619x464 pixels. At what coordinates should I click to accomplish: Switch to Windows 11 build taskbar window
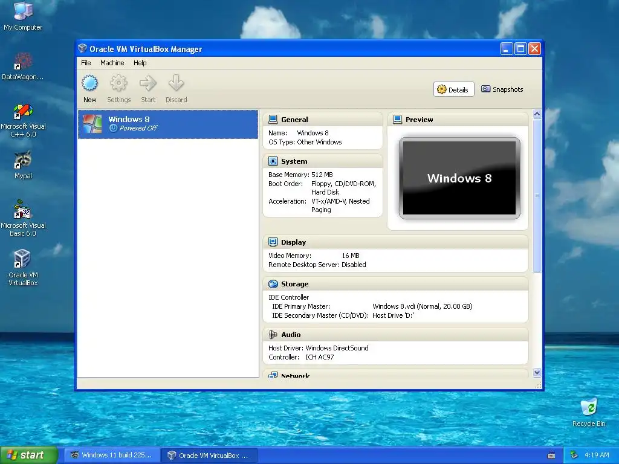pos(112,455)
